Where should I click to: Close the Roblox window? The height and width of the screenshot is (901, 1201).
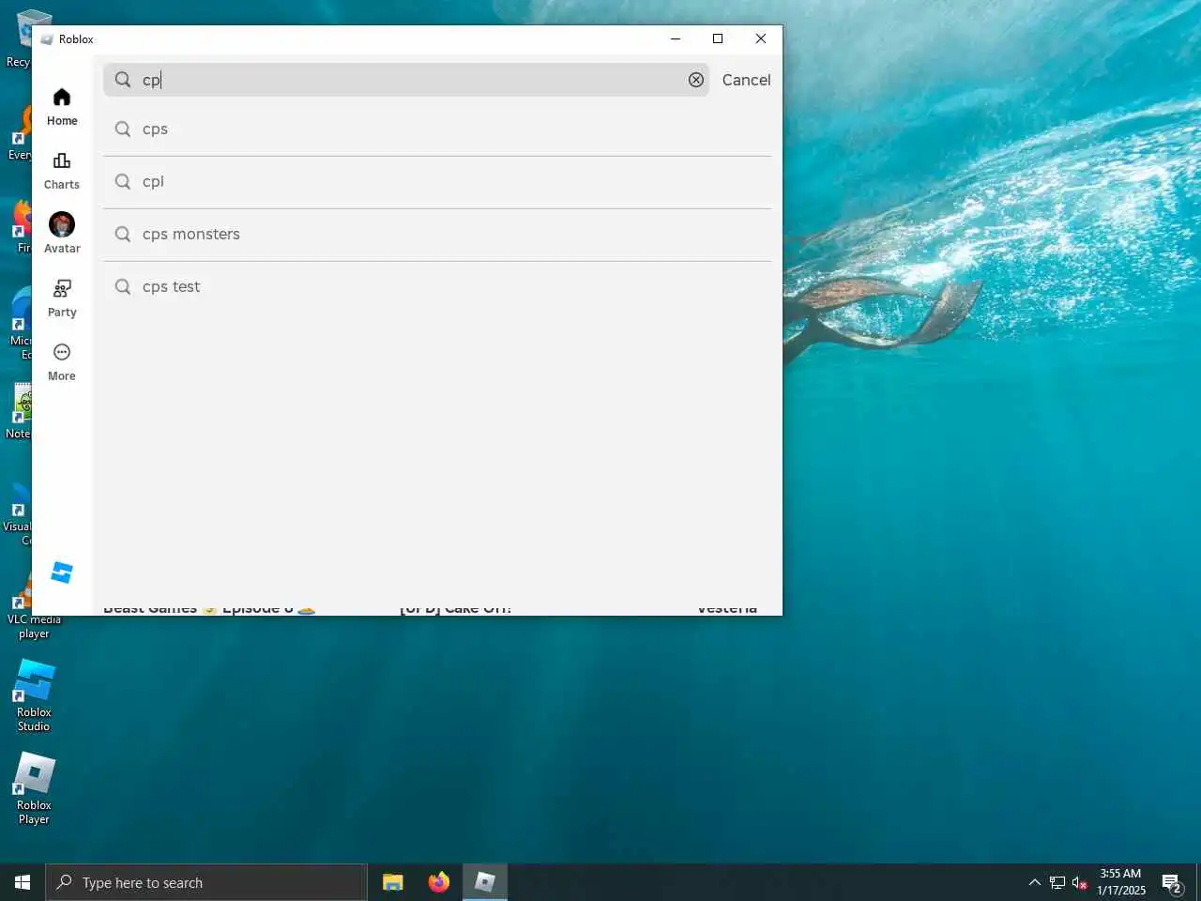point(761,38)
